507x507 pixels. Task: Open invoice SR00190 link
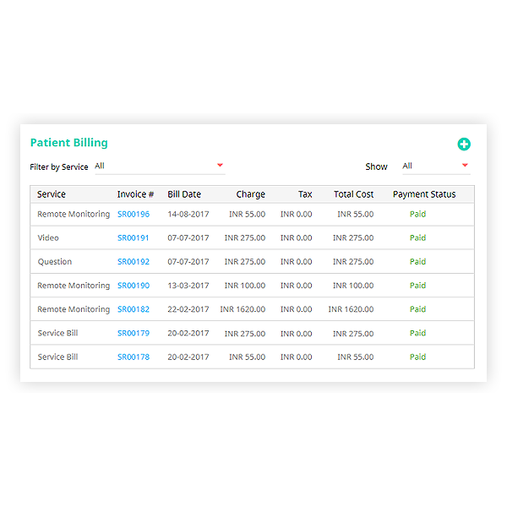point(134,286)
